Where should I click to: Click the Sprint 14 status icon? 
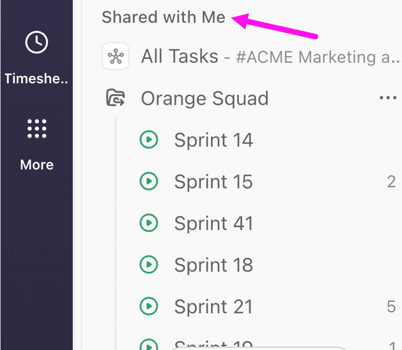pyautogui.click(x=149, y=140)
